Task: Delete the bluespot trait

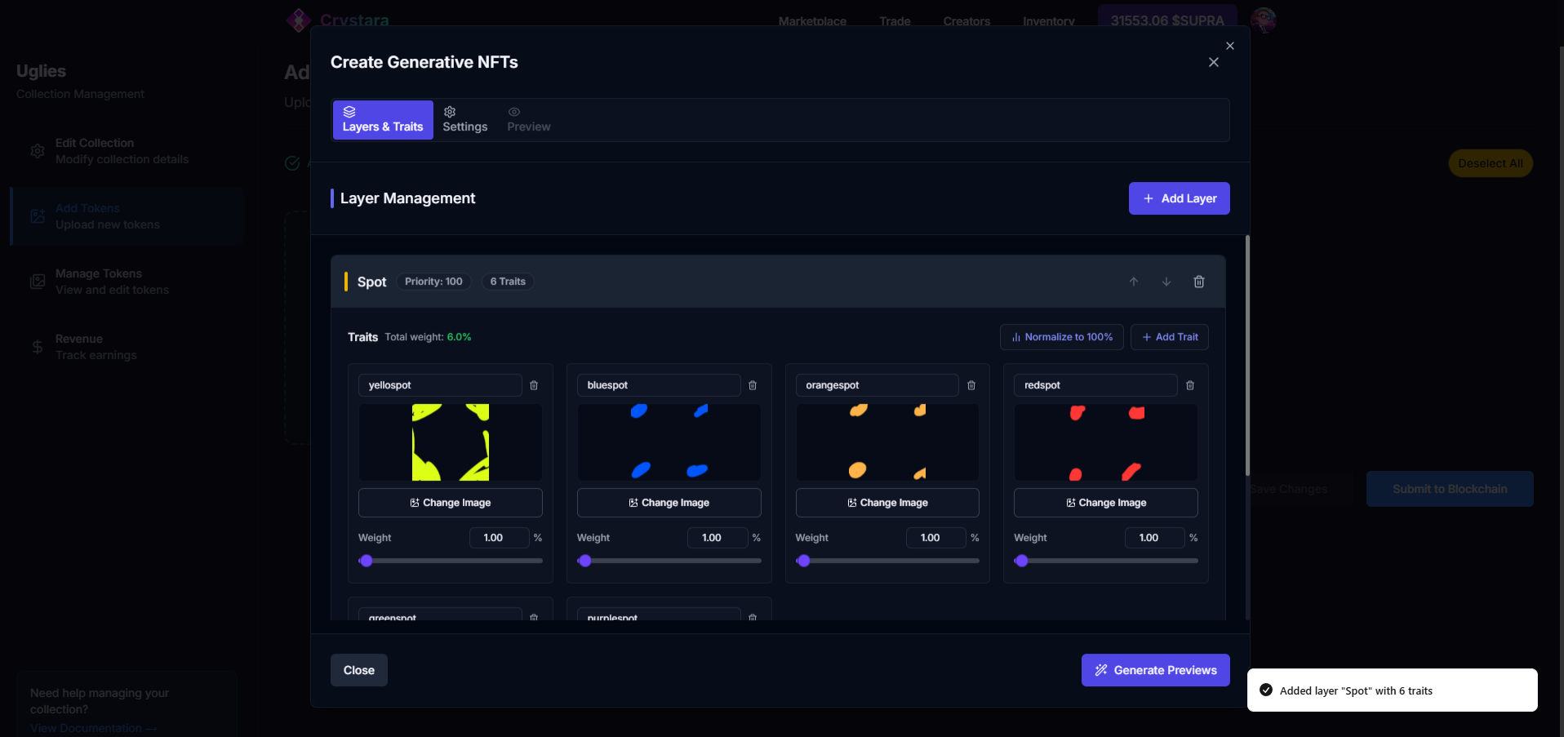Action: click(x=753, y=385)
